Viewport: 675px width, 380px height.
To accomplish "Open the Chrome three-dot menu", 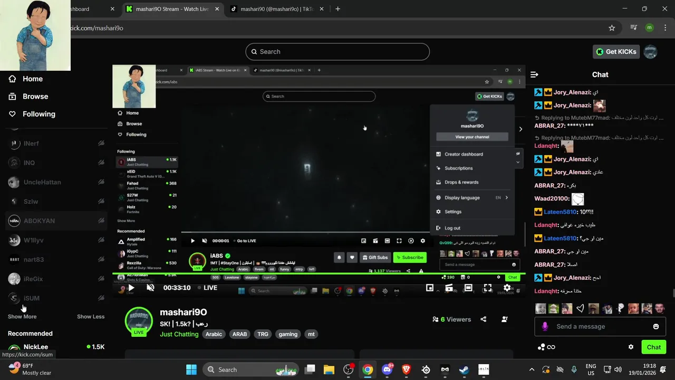I will point(664,28).
